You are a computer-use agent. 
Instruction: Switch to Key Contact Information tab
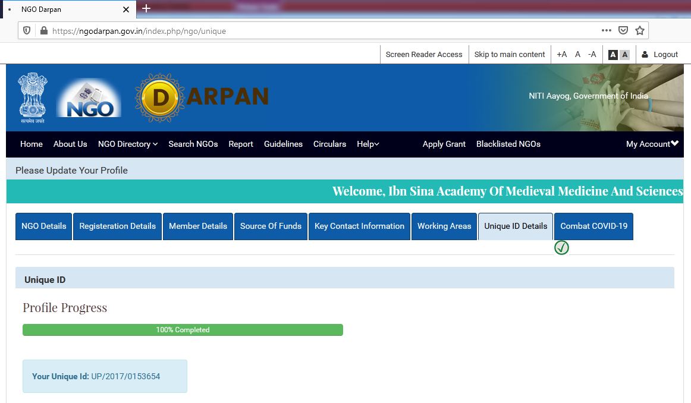(359, 226)
